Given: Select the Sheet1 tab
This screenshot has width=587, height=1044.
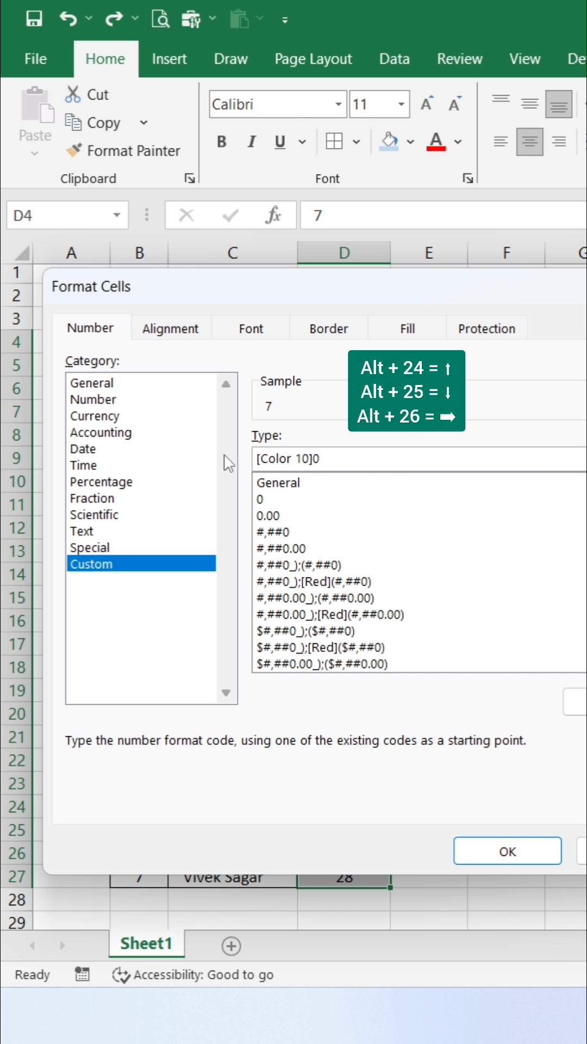Looking at the screenshot, I should coord(146,944).
